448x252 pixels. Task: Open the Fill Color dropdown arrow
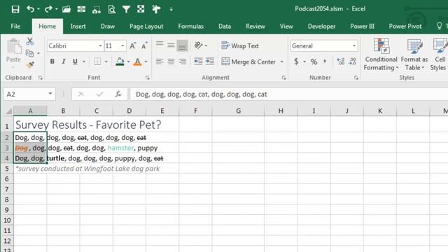click(x=128, y=62)
